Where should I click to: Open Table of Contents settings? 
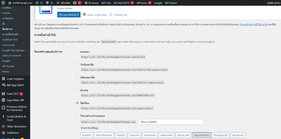tap(12, 56)
